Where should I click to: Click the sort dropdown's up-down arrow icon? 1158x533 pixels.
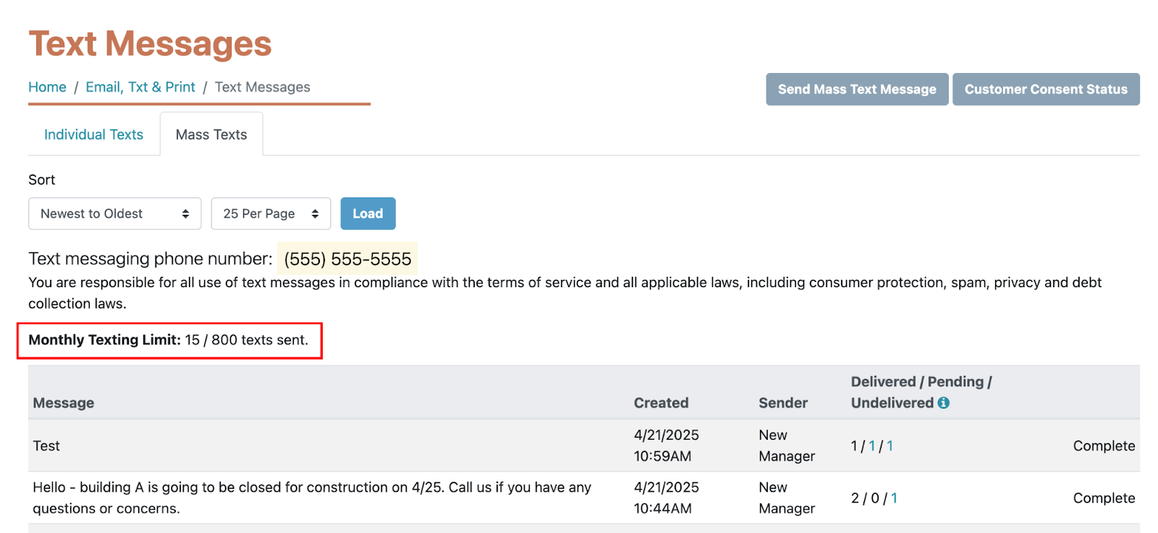coord(185,213)
